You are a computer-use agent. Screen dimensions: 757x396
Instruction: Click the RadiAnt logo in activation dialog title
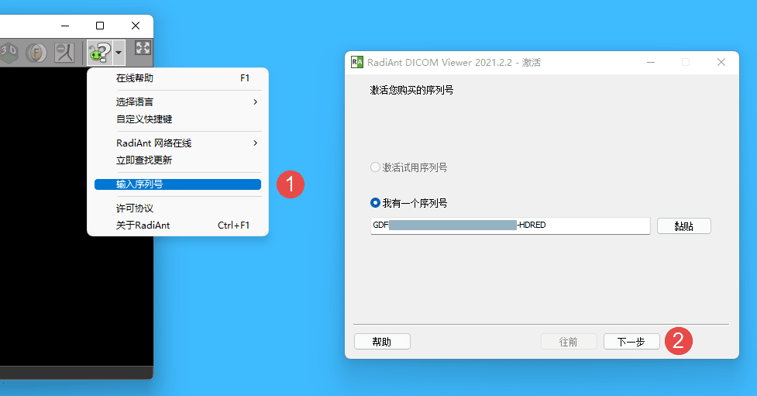click(357, 62)
